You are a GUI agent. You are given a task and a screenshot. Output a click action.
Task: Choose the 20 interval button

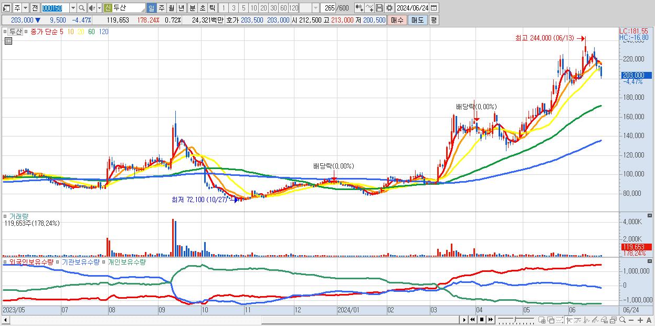[264, 8]
